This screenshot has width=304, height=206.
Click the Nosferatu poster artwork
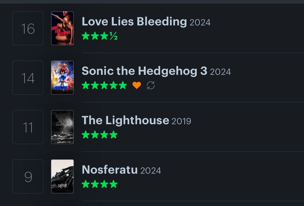pos(62,176)
